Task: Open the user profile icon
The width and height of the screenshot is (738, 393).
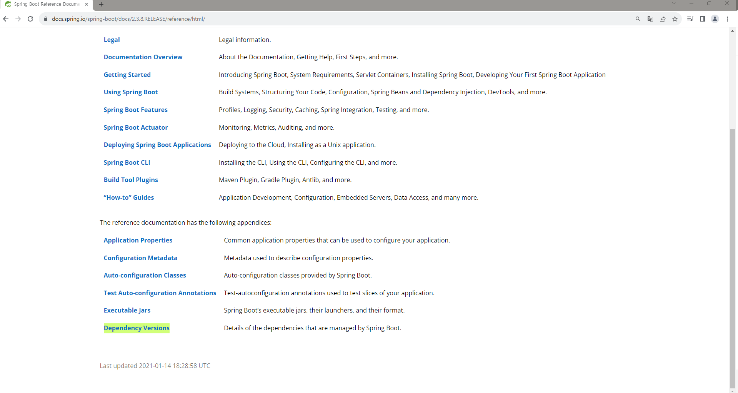Action: (x=715, y=19)
